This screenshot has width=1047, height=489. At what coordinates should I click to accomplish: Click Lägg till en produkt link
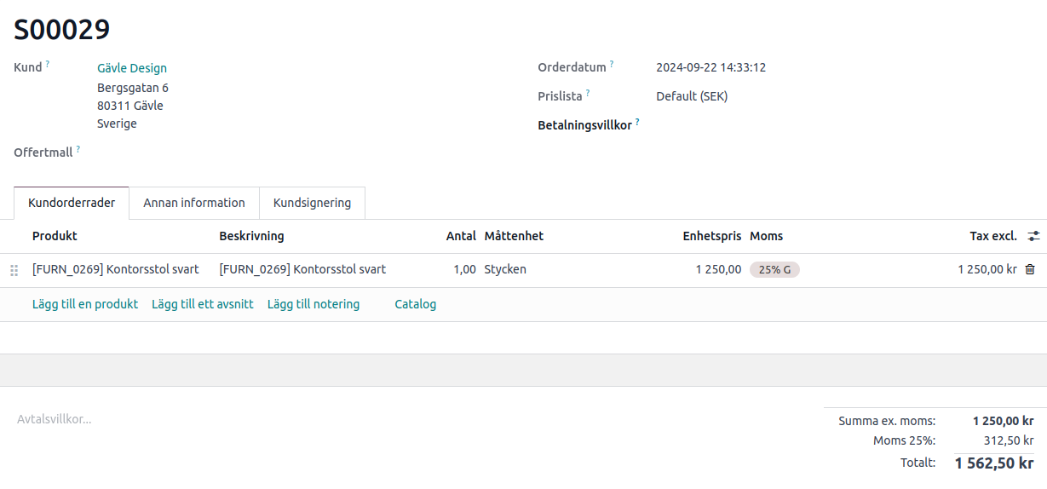coord(85,304)
